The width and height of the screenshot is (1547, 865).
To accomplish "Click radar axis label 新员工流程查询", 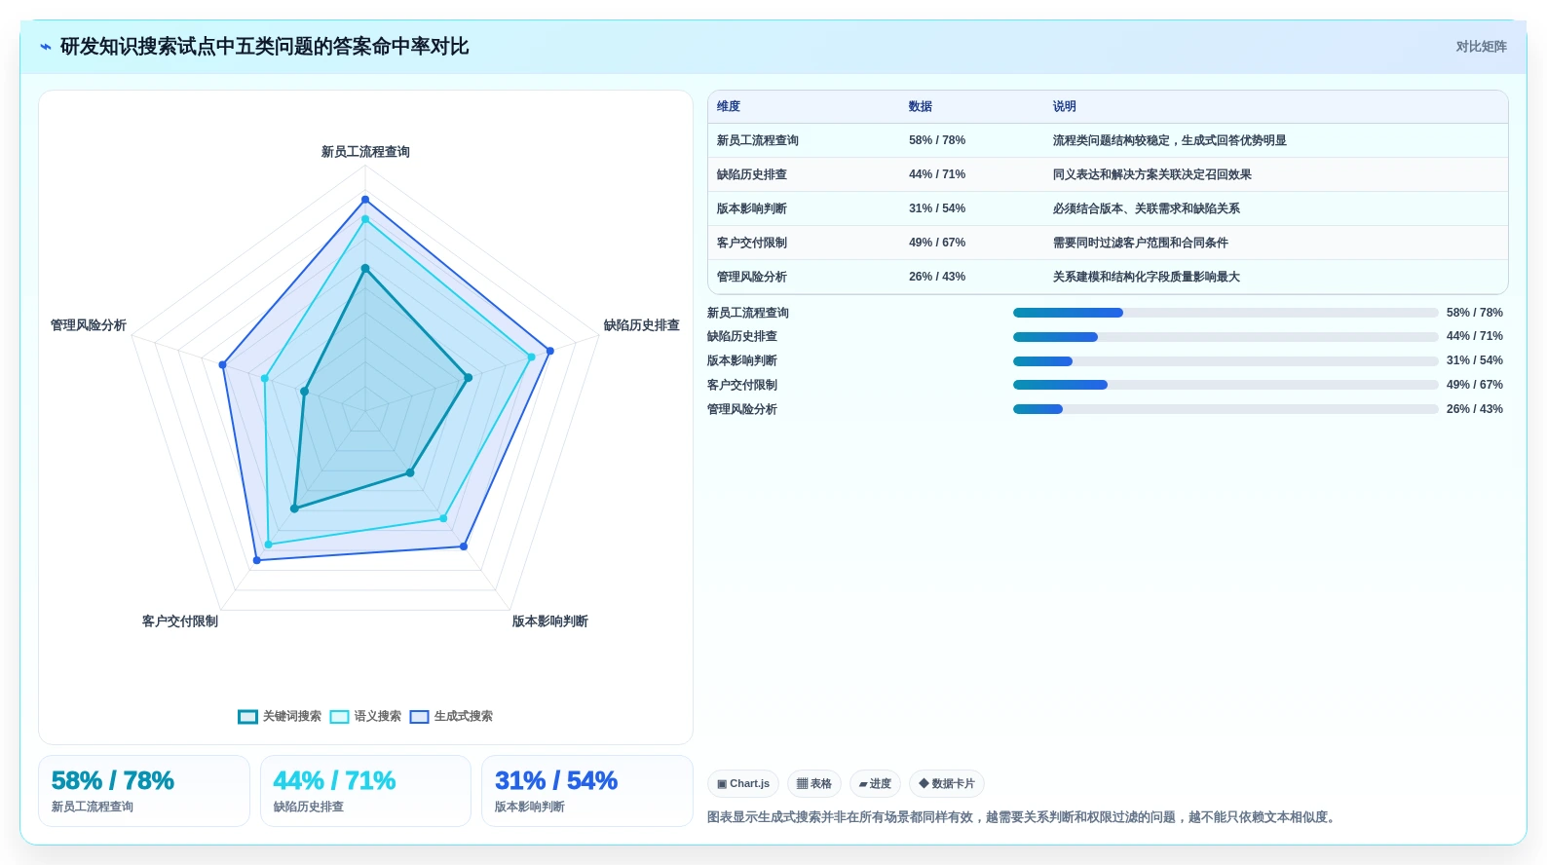I will [x=365, y=152].
